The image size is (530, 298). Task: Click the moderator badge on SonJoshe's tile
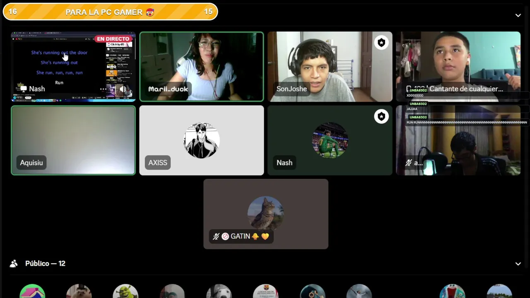(381, 43)
